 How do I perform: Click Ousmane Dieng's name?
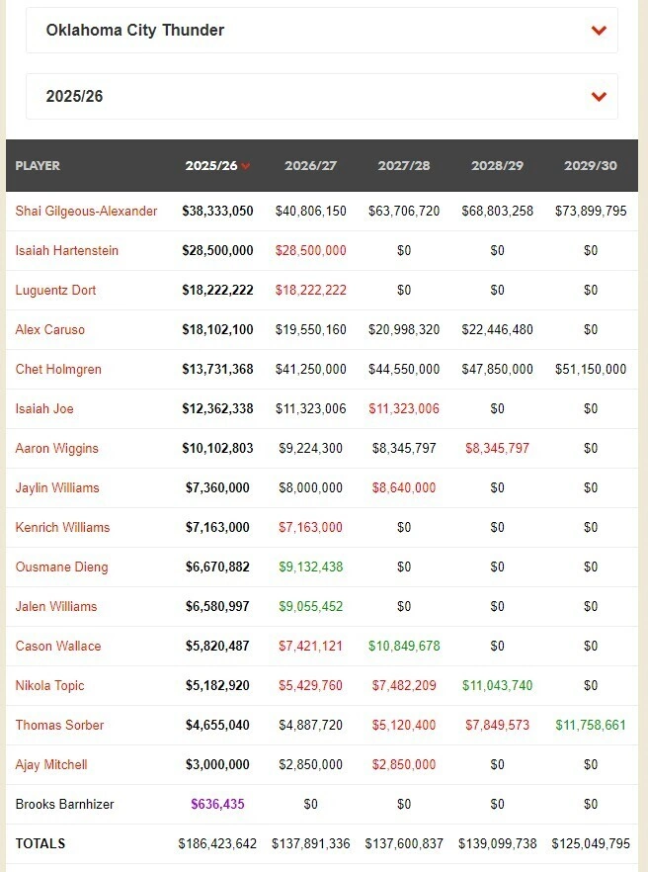(61, 567)
